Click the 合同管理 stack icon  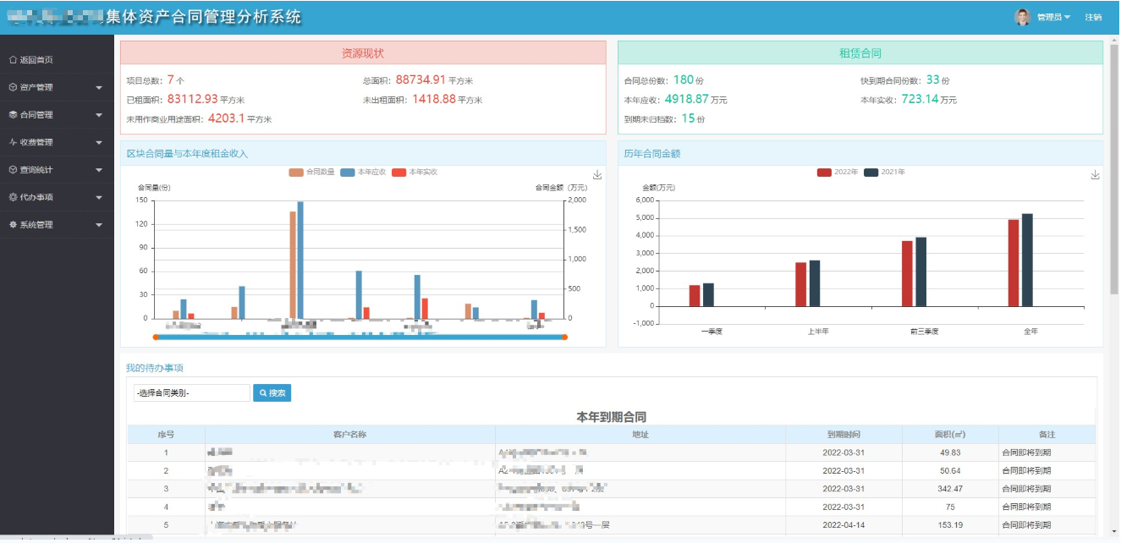click(x=13, y=115)
